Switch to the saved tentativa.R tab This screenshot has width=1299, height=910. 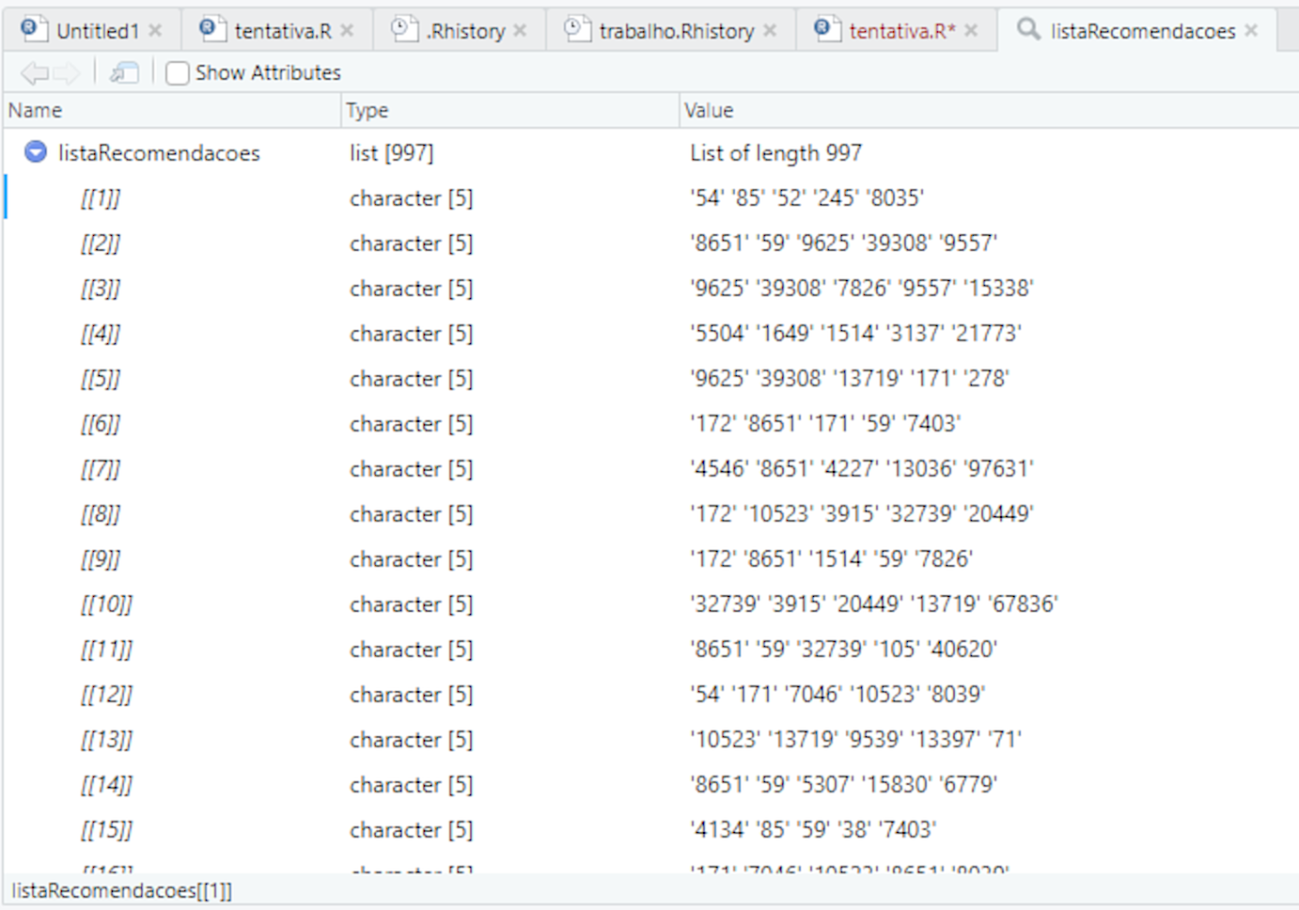point(283,31)
